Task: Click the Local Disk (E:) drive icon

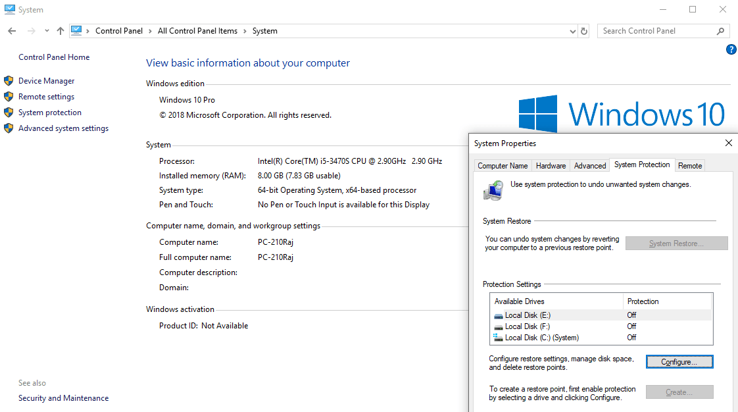Action: point(498,316)
